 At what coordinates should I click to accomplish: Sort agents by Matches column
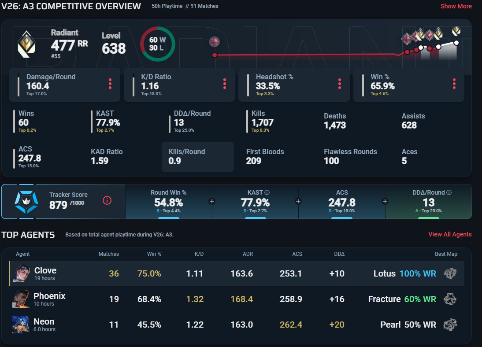click(108, 254)
